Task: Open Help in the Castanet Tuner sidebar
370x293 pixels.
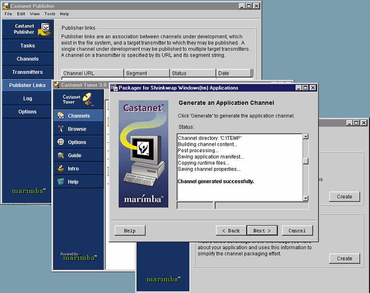Action: pos(78,182)
